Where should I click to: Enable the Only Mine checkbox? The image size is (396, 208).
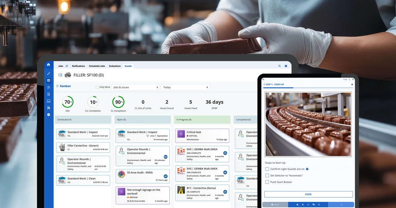(97, 87)
